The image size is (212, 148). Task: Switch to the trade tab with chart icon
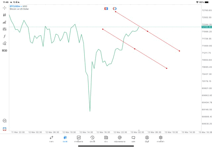(79, 139)
